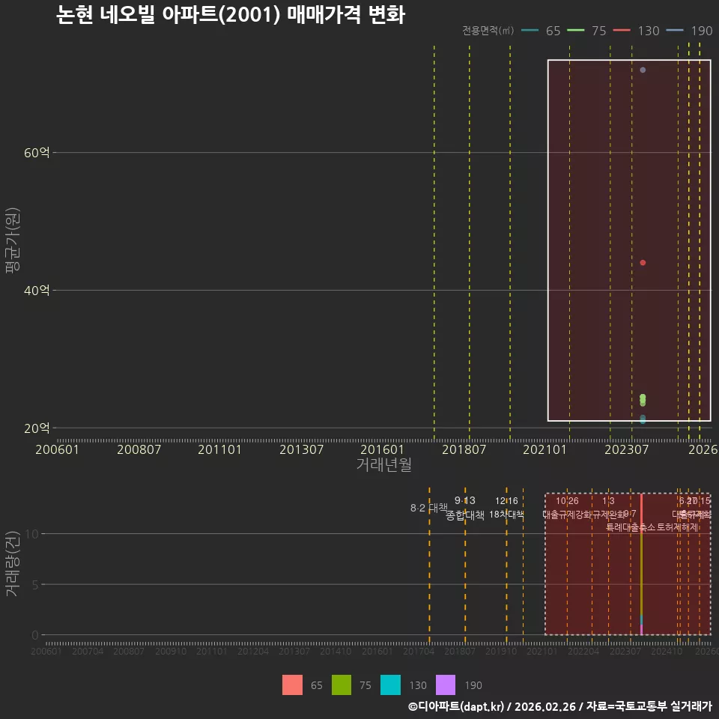Click the teal 65㎡ data point near 20억
This screenshot has width=719, height=719.
643,419
